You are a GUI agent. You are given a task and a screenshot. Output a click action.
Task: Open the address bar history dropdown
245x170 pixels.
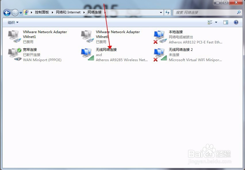point(161,13)
